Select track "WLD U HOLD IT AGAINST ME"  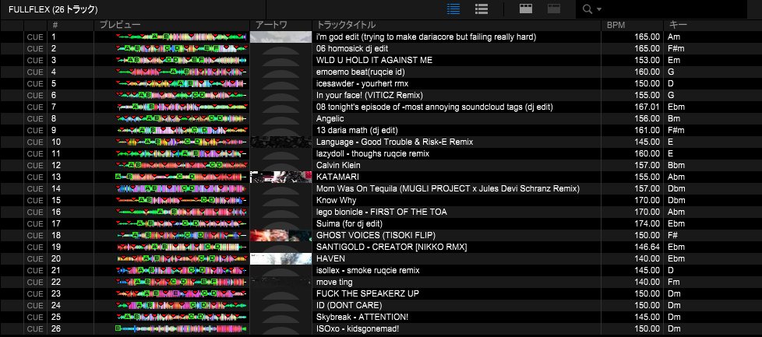(374, 60)
